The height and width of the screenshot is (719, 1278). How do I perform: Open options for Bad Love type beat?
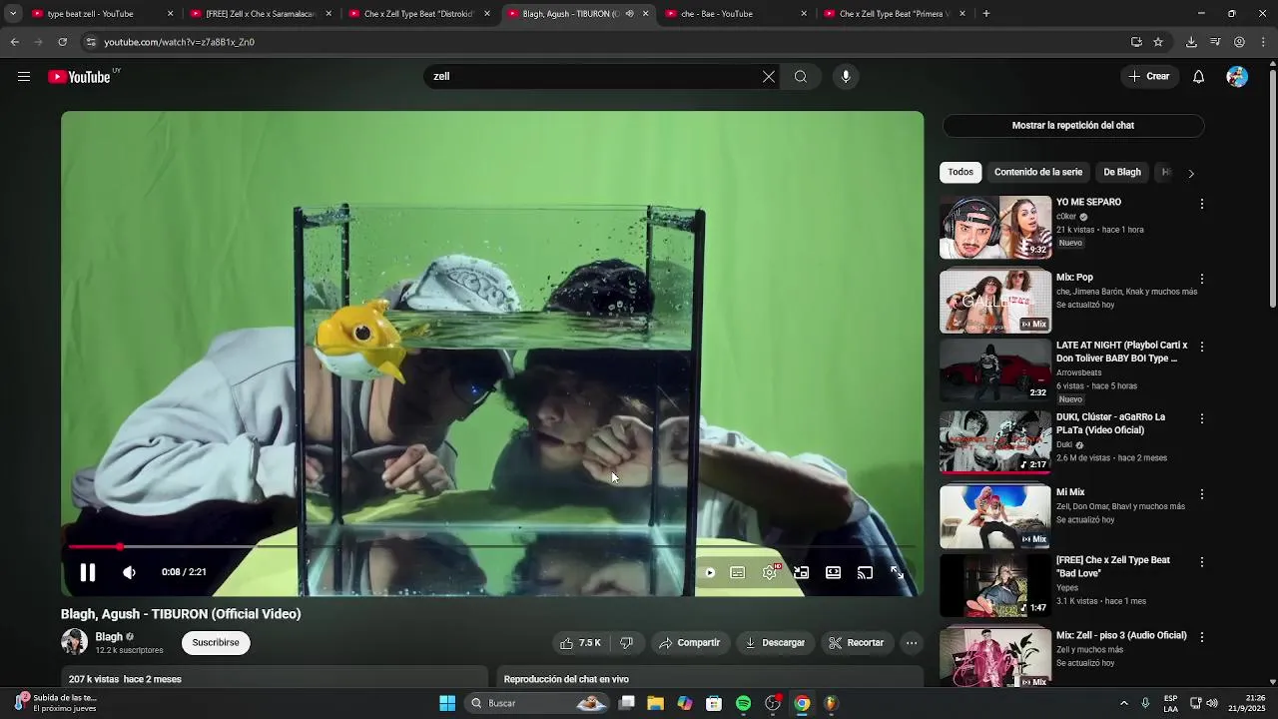1202,562
